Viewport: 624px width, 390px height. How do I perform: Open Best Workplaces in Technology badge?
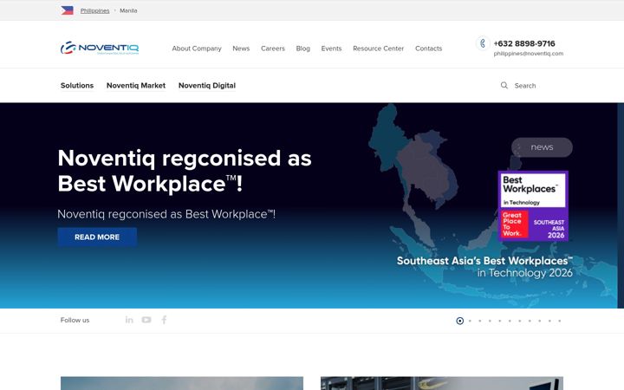[533, 205]
